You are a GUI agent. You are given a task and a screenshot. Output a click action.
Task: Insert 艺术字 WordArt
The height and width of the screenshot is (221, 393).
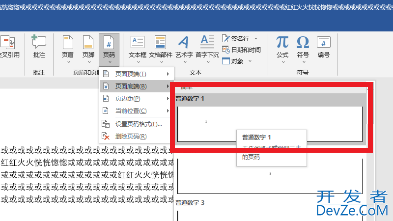184,42
